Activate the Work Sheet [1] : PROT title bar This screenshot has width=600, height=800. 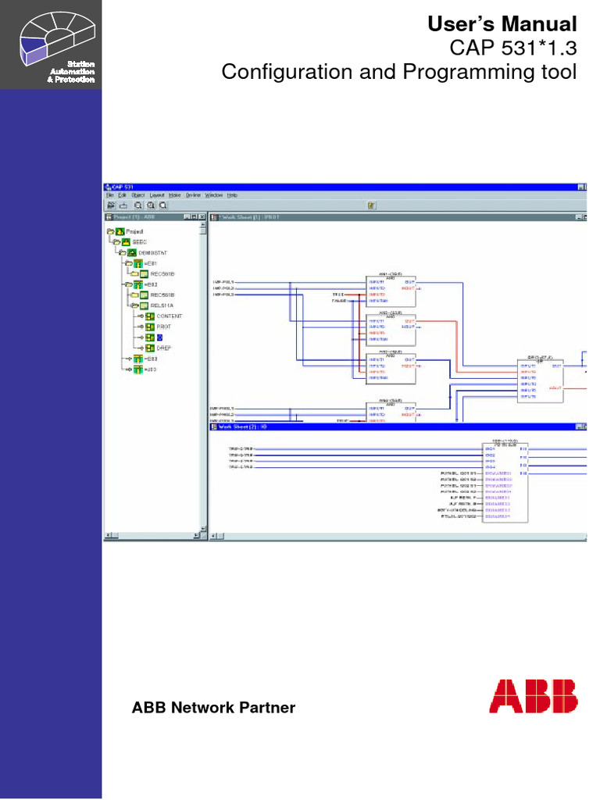(x=398, y=217)
